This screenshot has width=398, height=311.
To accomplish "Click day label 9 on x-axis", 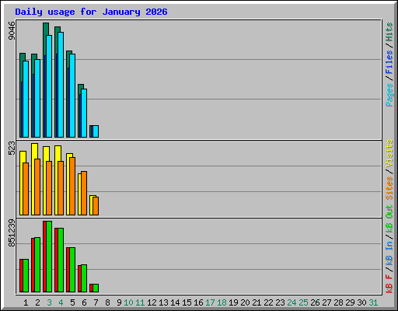I will click(x=119, y=302).
